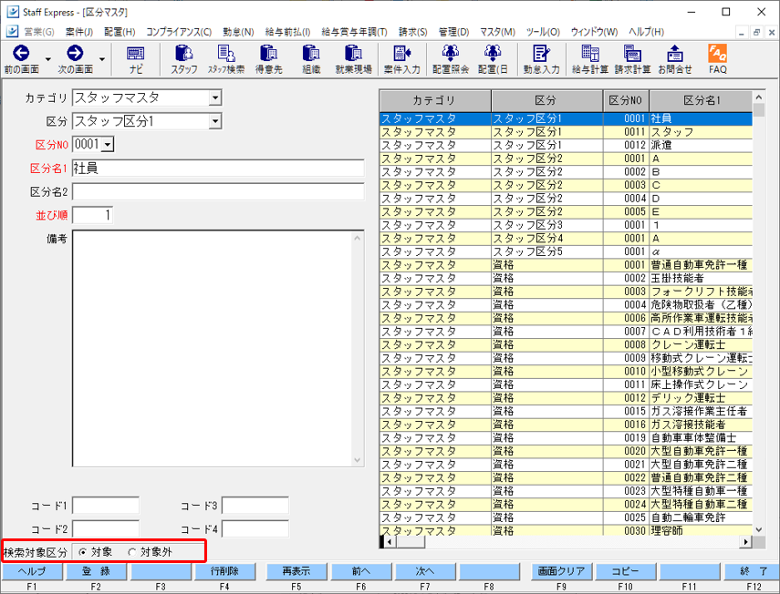Expand the 区分 combo box
780x594 pixels.
click(x=215, y=121)
